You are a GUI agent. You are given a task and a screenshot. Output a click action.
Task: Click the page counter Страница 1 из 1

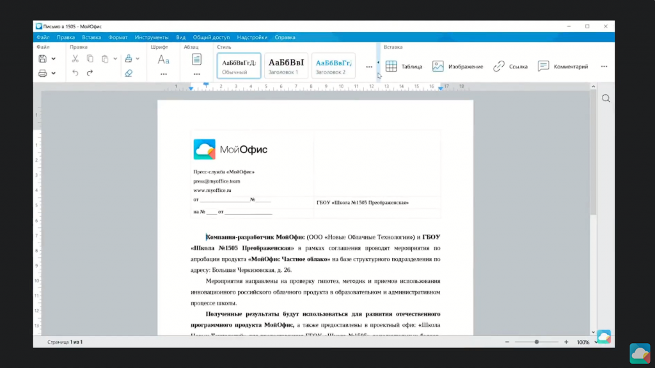click(x=65, y=342)
